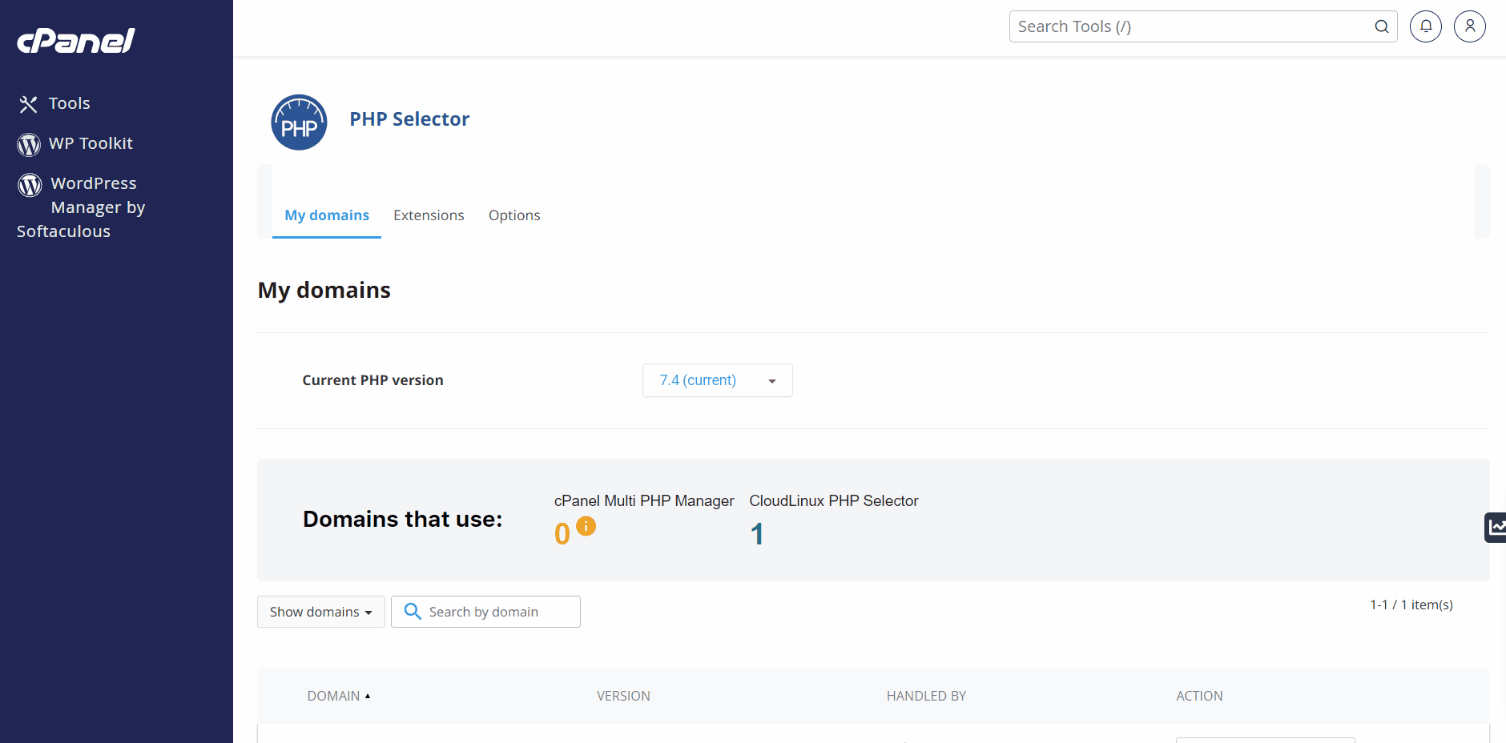Open the Show domains dropdown

pos(321,612)
